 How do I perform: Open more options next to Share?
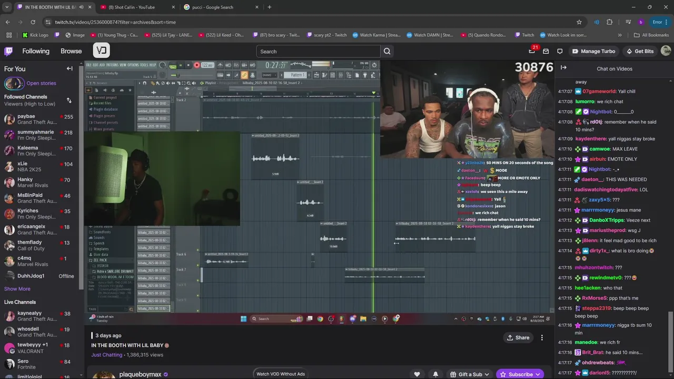(x=542, y=337)
